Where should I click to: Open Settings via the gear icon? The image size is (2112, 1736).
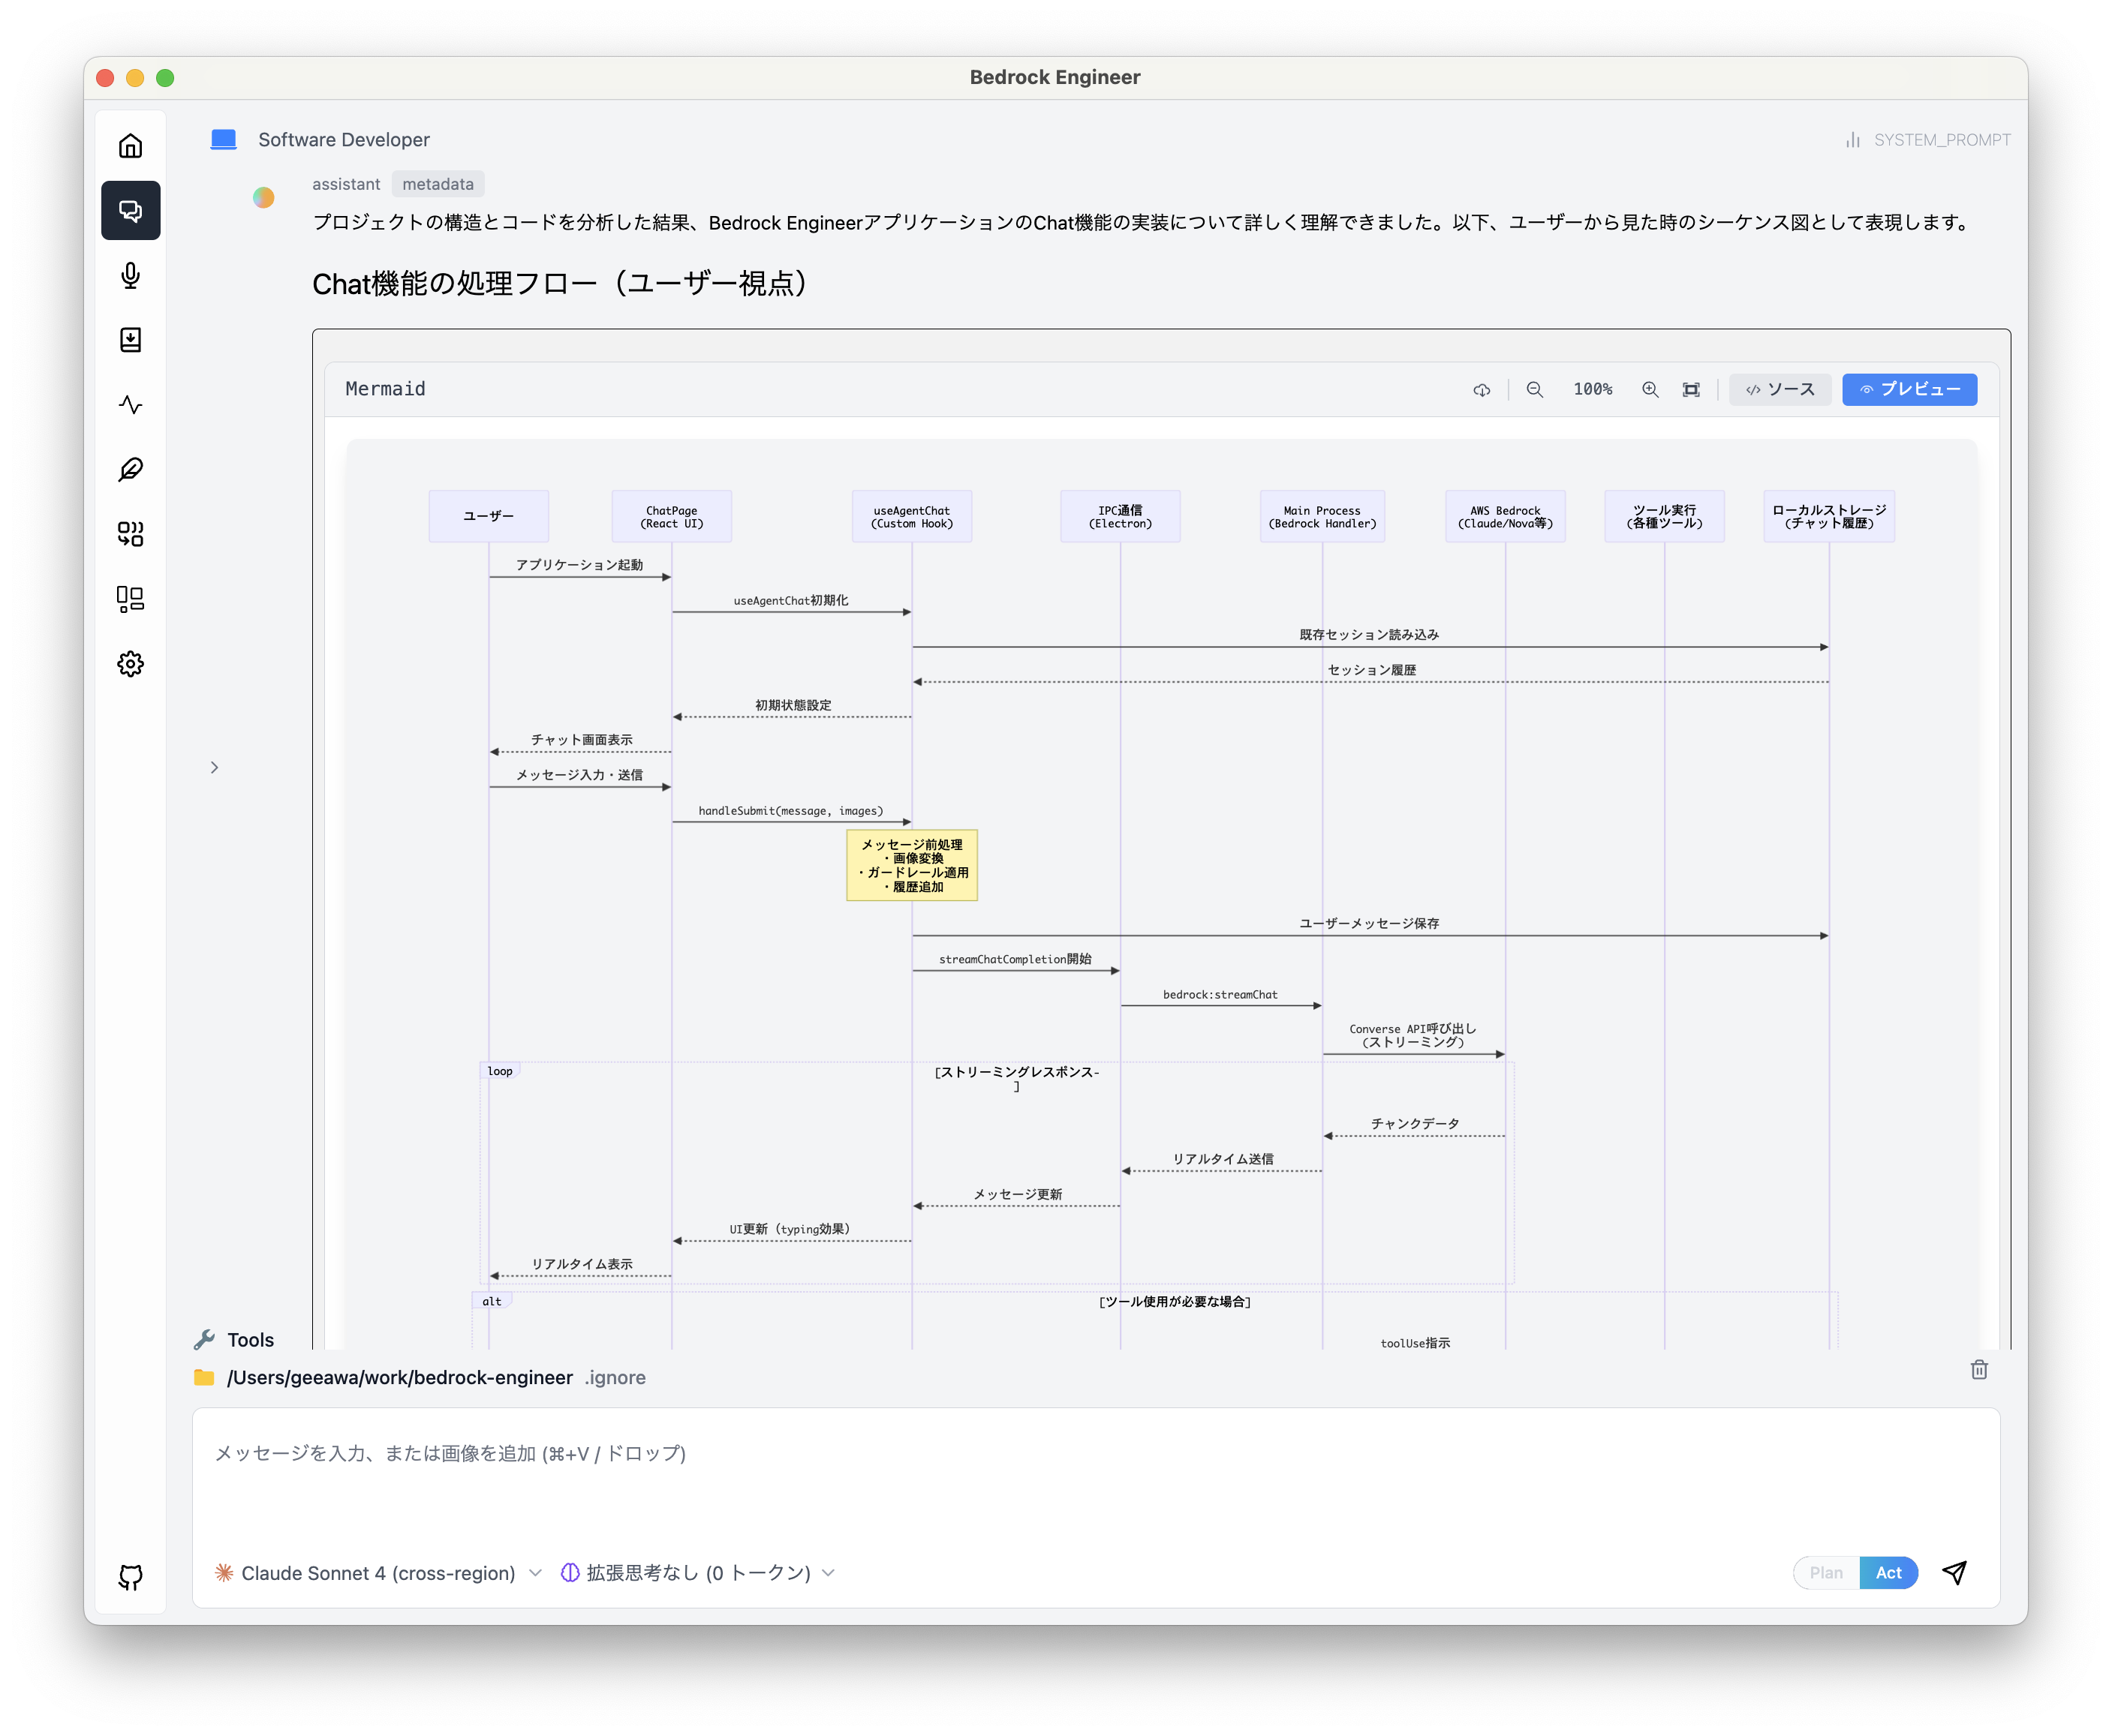click(x=131, y=663)
